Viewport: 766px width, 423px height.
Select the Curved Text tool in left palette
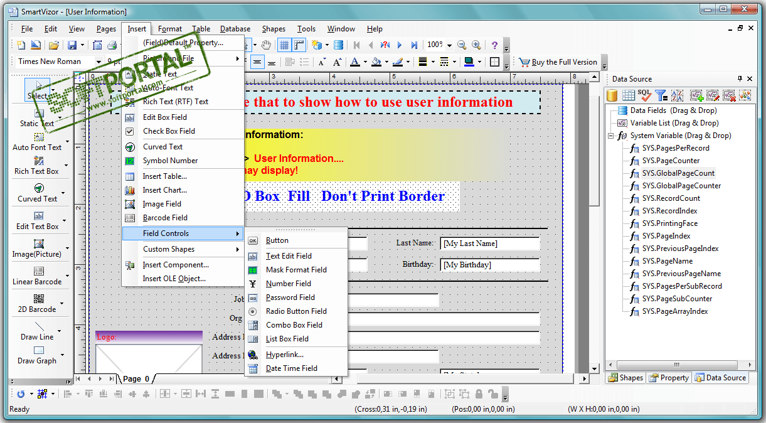tap(38, 193)
